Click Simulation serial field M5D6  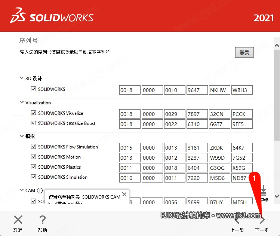point(219,178)
